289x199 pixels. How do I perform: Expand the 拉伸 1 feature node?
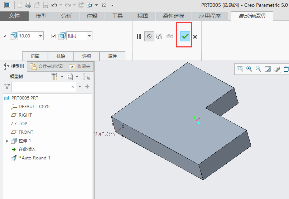coord(7,141)
